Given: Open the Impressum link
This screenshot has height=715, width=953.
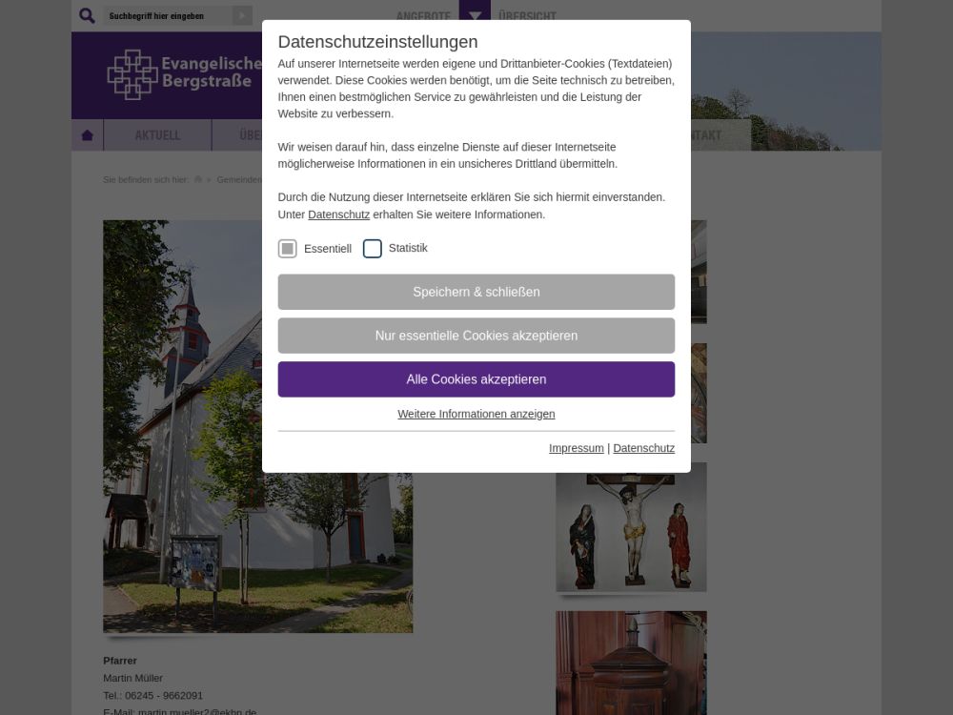Looking at the screenshot, I should pos(577,448).
